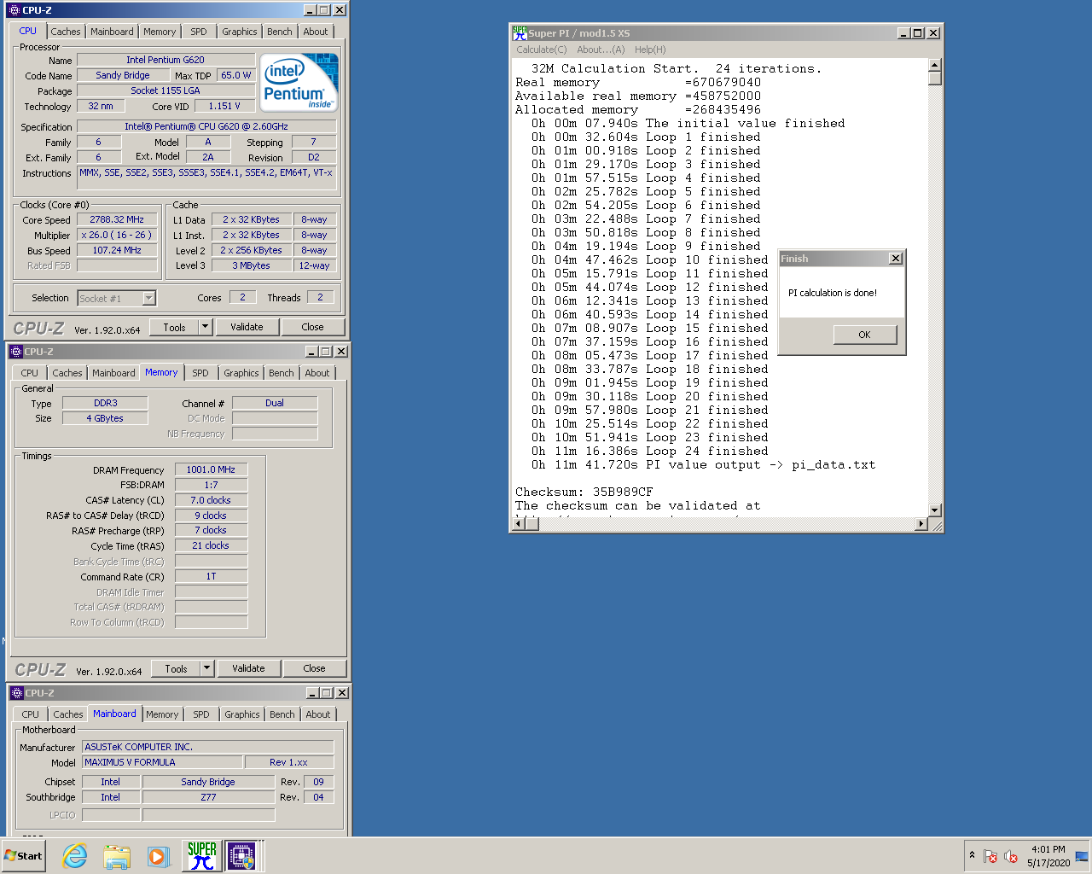Screen dimensions: 1092x874
Task: Click the DDR3 memory type value
Action: tap(106, 403)
